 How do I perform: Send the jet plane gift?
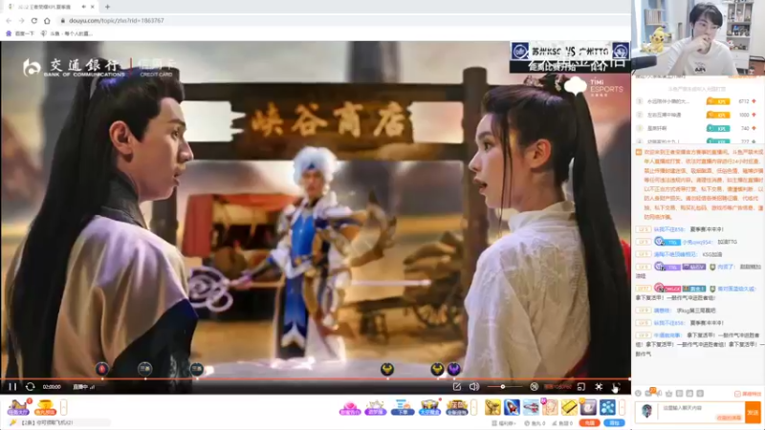tap(531, 407)
